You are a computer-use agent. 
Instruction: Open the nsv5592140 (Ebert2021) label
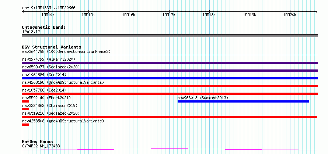[46, 98]
